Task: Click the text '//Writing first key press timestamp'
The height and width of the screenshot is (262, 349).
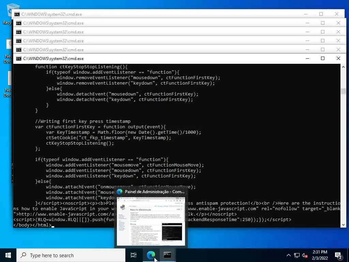Action: [83, 121]
